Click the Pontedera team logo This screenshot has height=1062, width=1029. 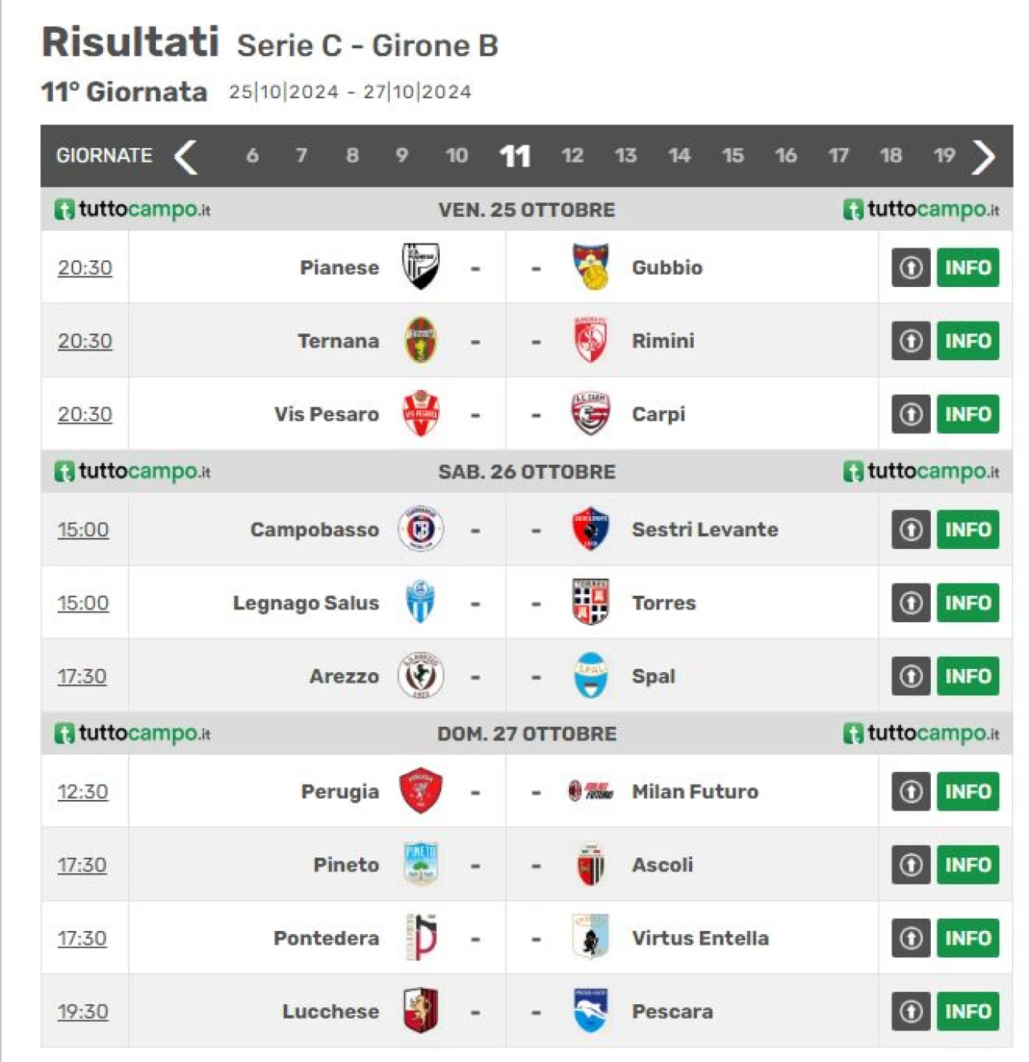tap(420, 937)
